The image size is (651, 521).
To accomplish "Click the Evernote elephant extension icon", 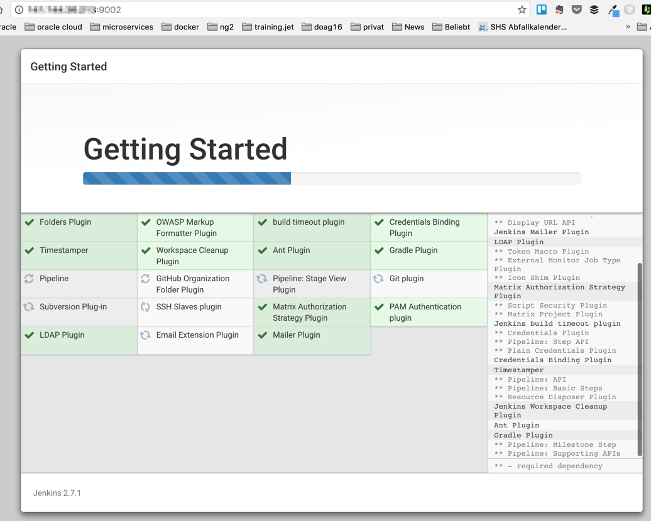I will pyautogui.click(x=559, y=9).
